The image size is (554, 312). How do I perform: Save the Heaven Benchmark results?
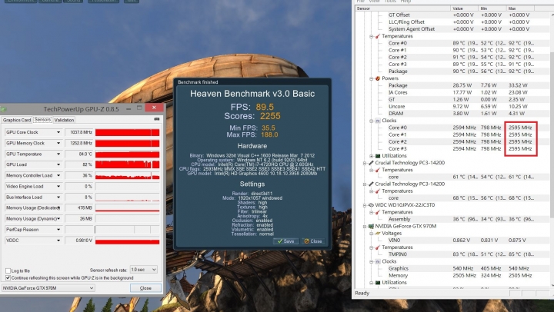[x=285, y=241]
